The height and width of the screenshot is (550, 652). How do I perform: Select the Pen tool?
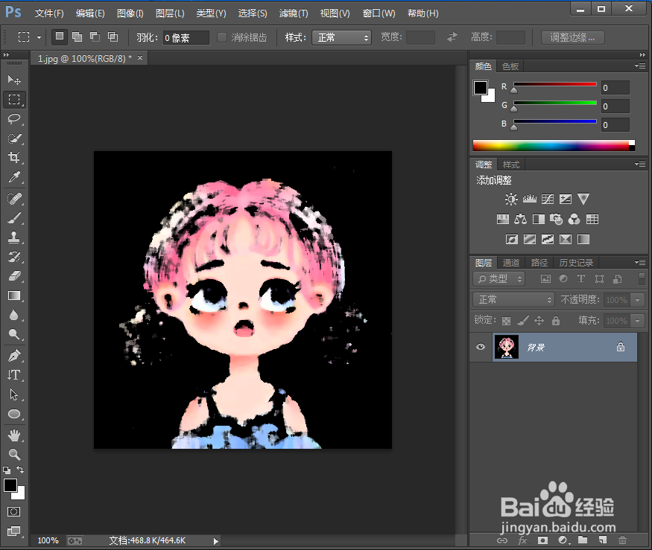[x=14, y=356]
